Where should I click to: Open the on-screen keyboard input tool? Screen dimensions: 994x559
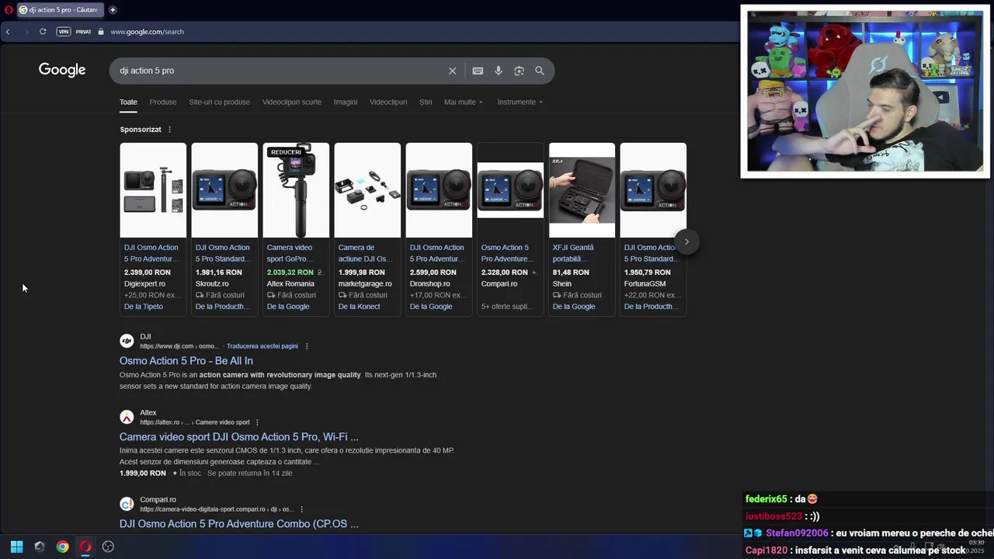coord(478,71)
